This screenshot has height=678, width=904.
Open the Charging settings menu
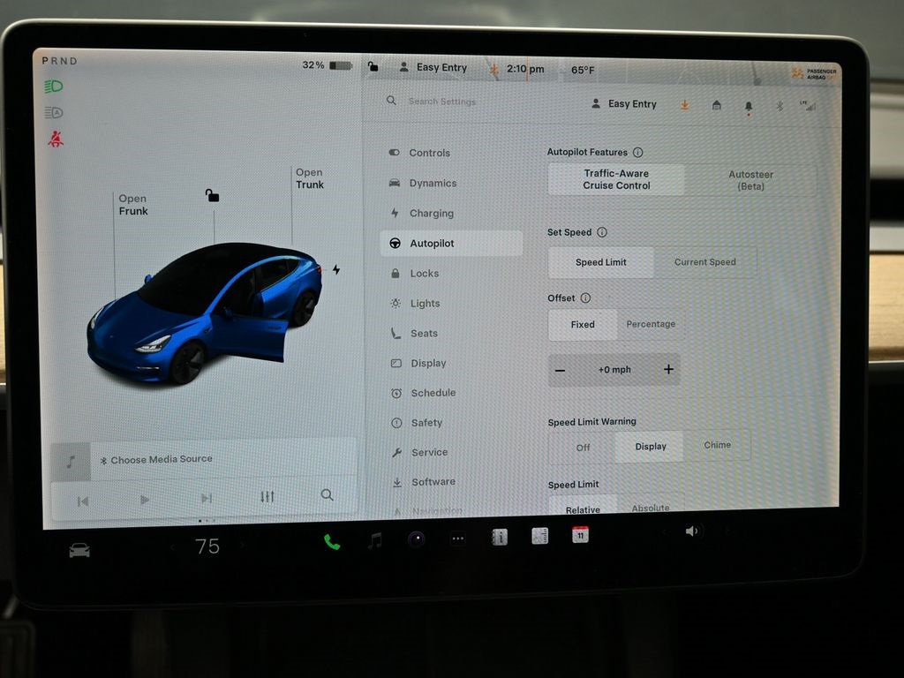tap(431, 214)
